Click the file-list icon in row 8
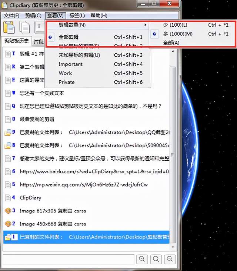This screenshot has width=237, height=271. click(x=8, y=145)
